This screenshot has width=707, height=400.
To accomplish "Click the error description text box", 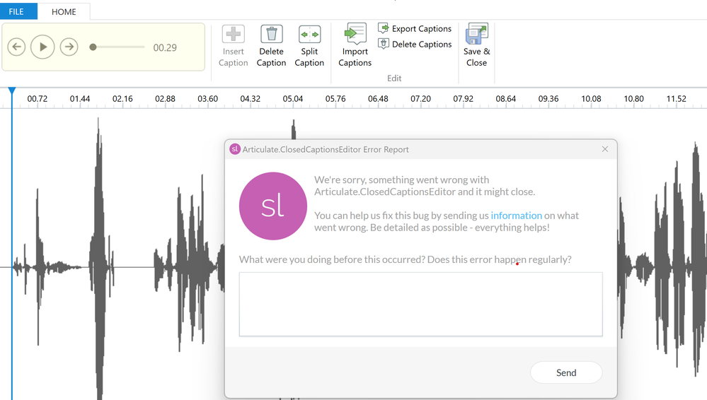I will [420, 304].
